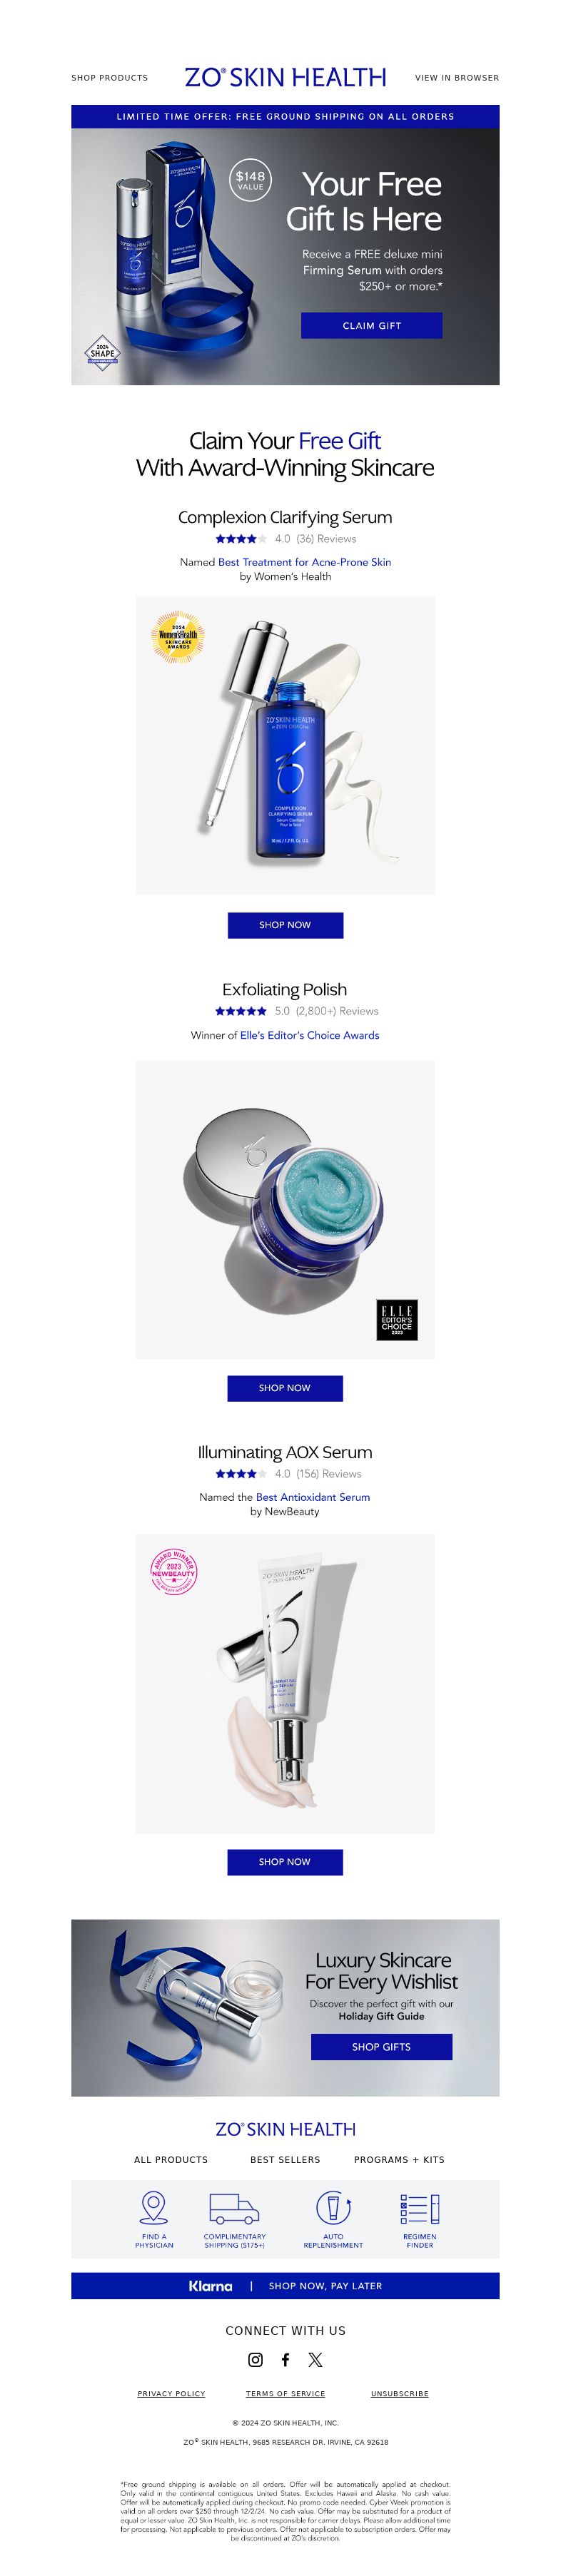Click the Find a Physician pin icon
This screenshot has width=571, height=2576.
pos(154,2206)
